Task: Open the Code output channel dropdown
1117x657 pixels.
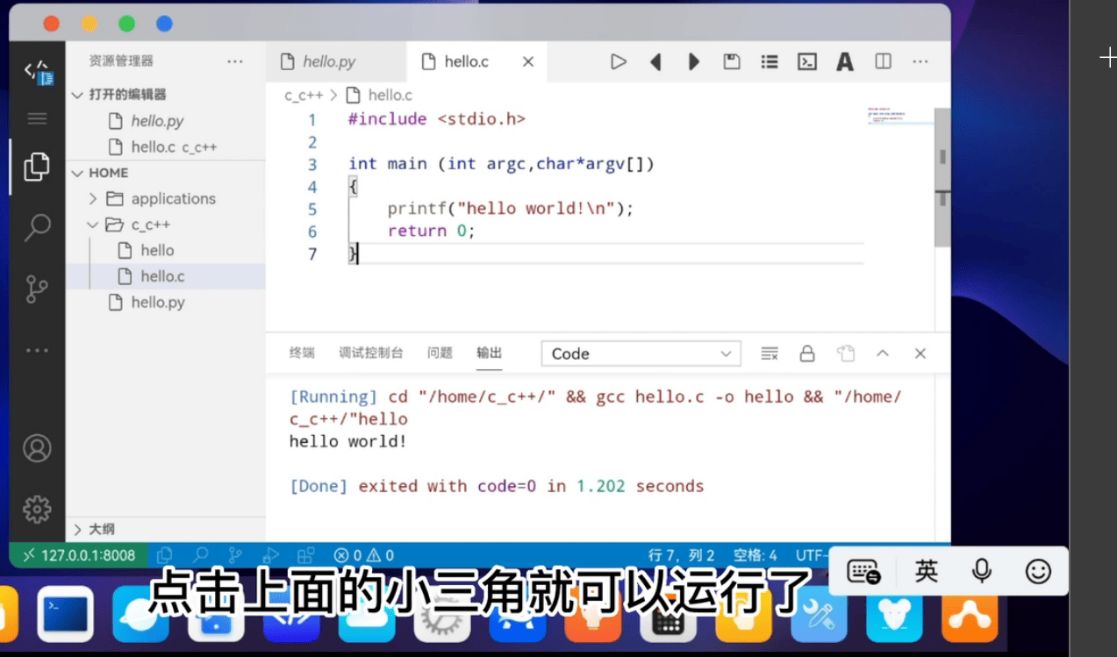Action: coord(641,353)
